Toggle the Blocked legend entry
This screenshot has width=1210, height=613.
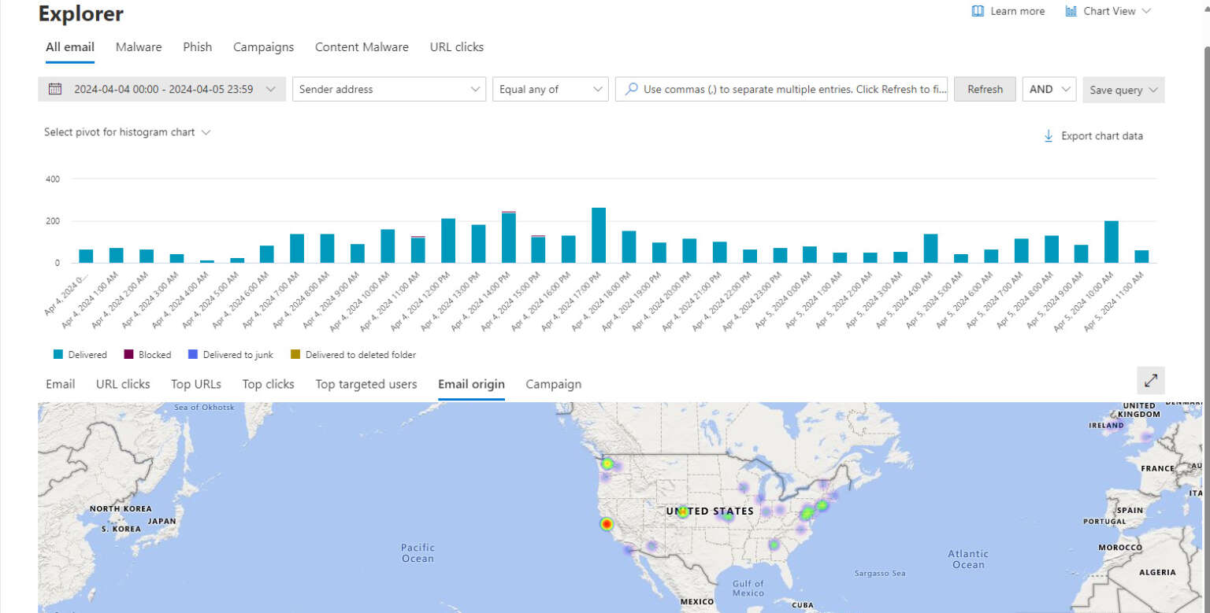point(147,355)
